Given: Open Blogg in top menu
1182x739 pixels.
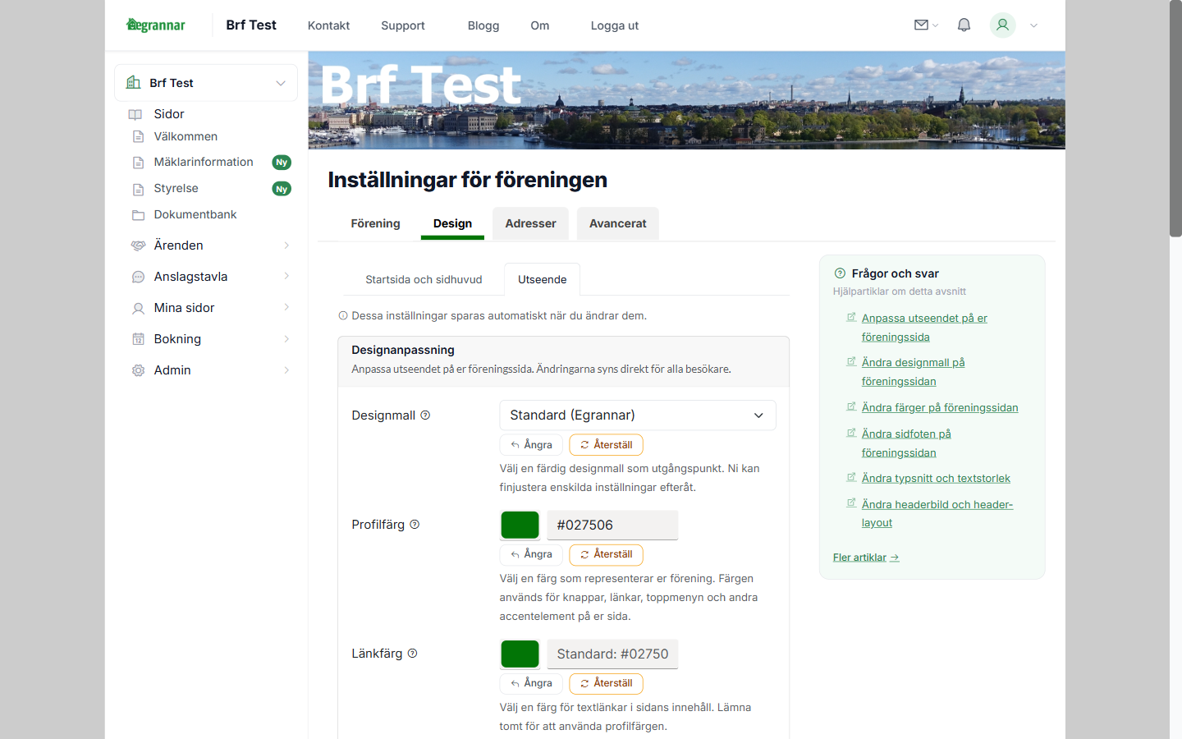Looking at the screenshot, I should (x=483, y=25).
